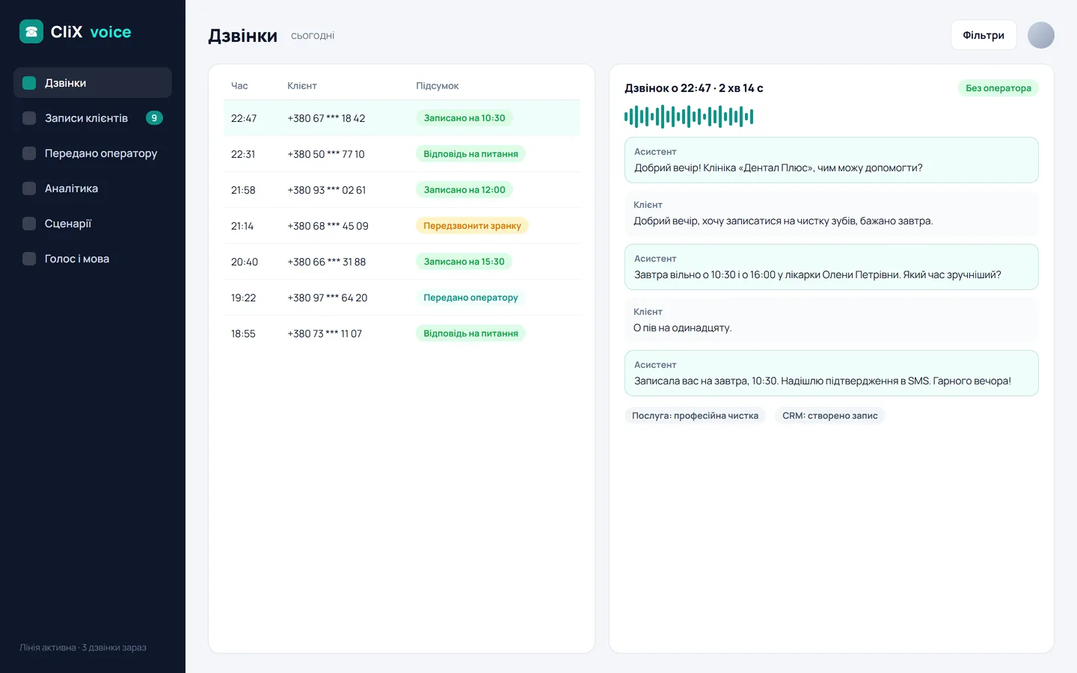This screenshot has width=1077, height=673.
Task: Click Записано на 12:00 status tag
Action: (464, 190)
